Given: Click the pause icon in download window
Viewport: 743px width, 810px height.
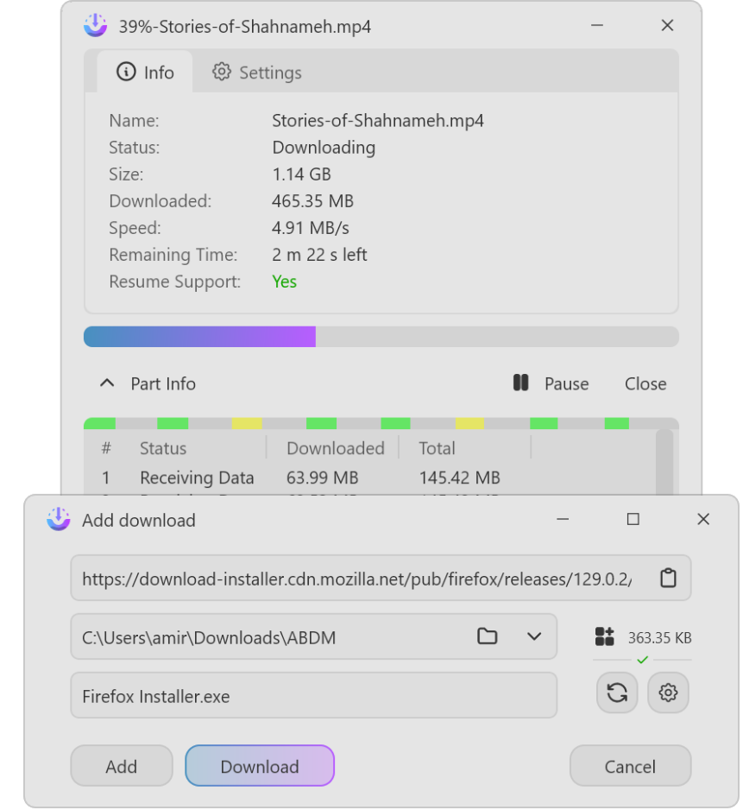Looking at the screenshot, I should point(520,383).
